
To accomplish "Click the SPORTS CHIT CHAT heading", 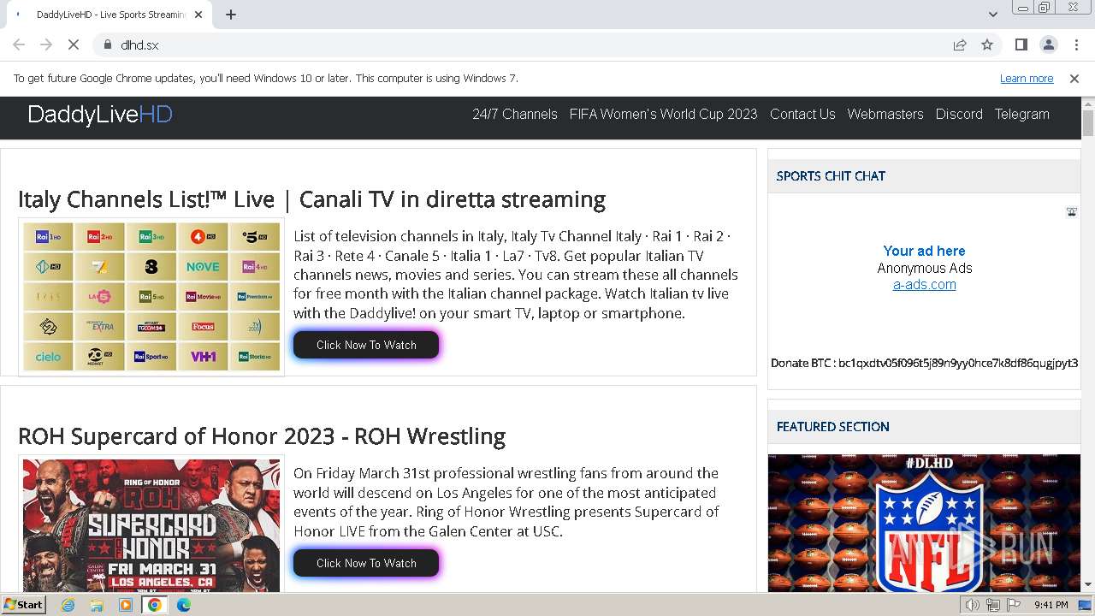I will (831, 176).
